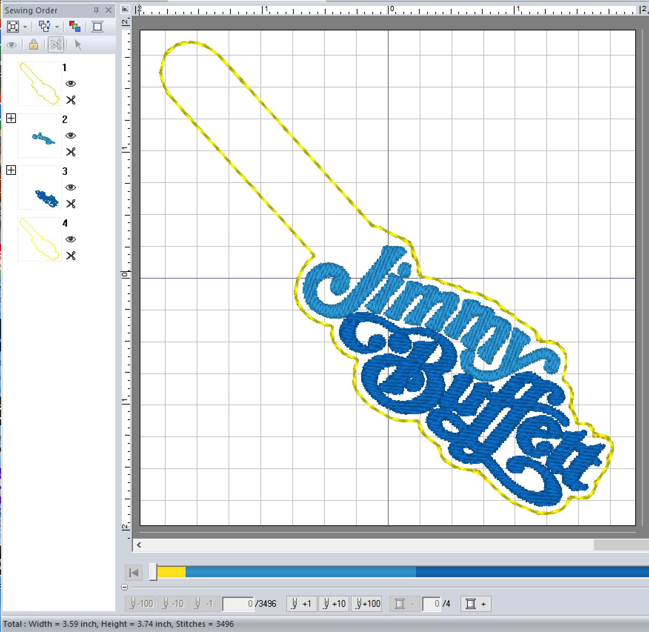Click the change thread color icon
Image resolution: width=649 pixels, height=632 pixels.
pyautogui.click(x=75, y=27)
